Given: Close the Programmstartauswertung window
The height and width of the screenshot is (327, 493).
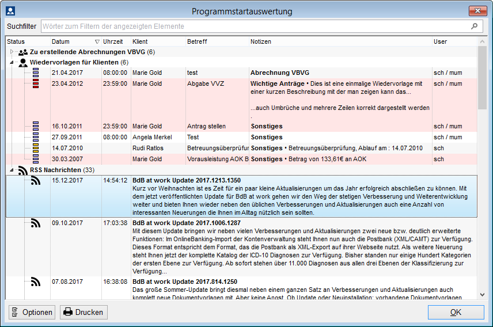Looking at the screenshot, I should pyautogui.click(x=478, y=11).
